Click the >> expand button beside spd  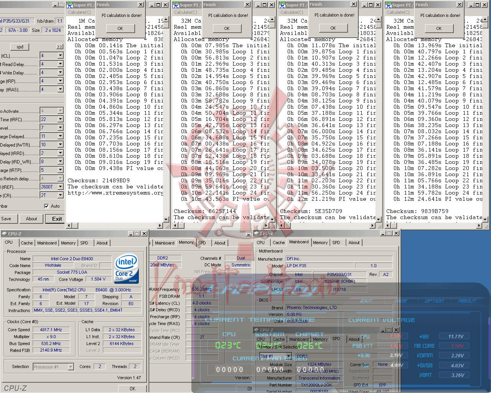click(59, 47)
